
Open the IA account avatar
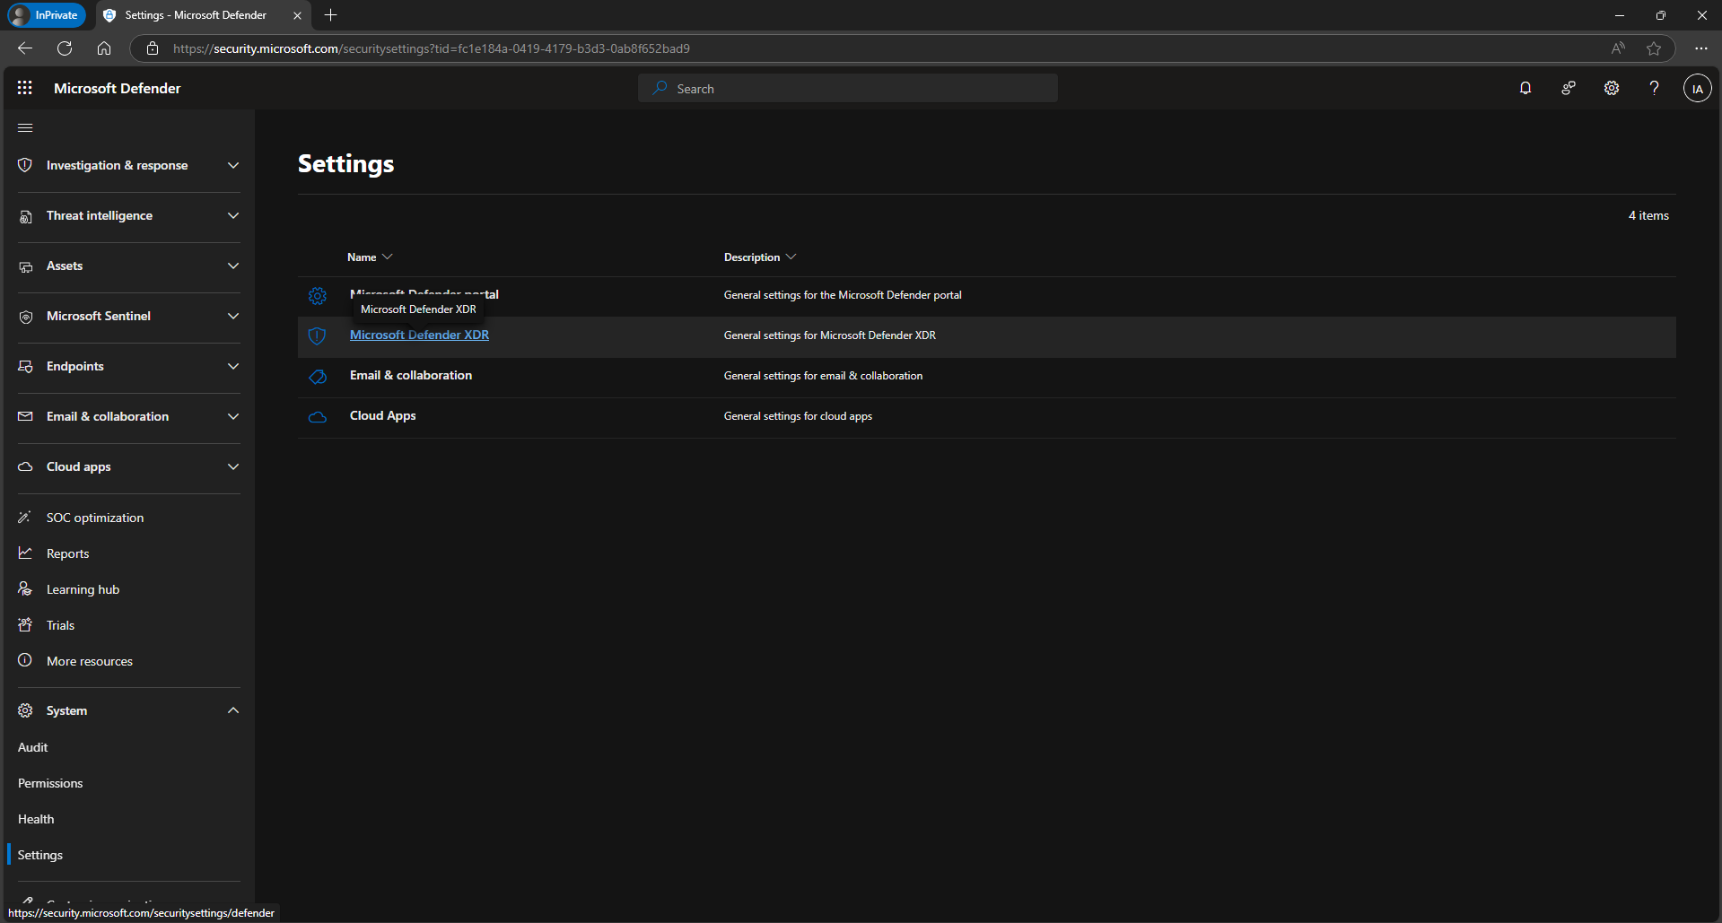[x=1697, y=89]
